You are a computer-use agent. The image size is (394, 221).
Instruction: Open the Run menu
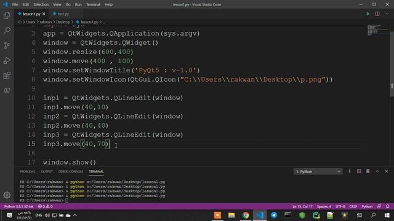click(x=78, y=4)
